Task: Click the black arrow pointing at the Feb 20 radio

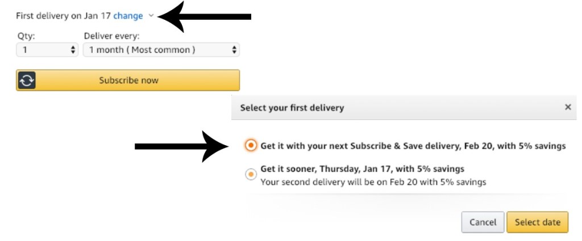Action: click(182, 146)
